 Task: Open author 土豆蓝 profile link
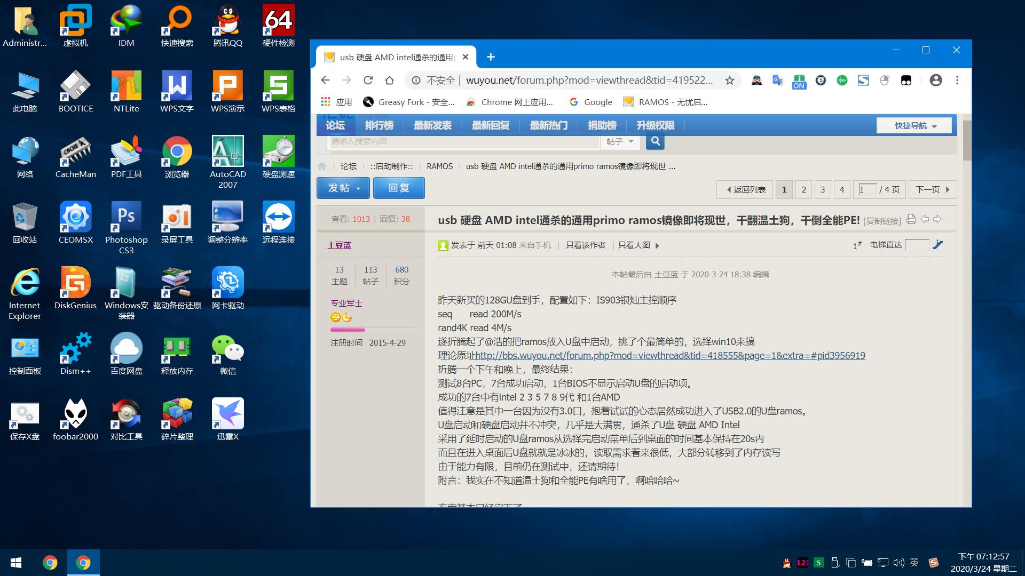point(339,245)
